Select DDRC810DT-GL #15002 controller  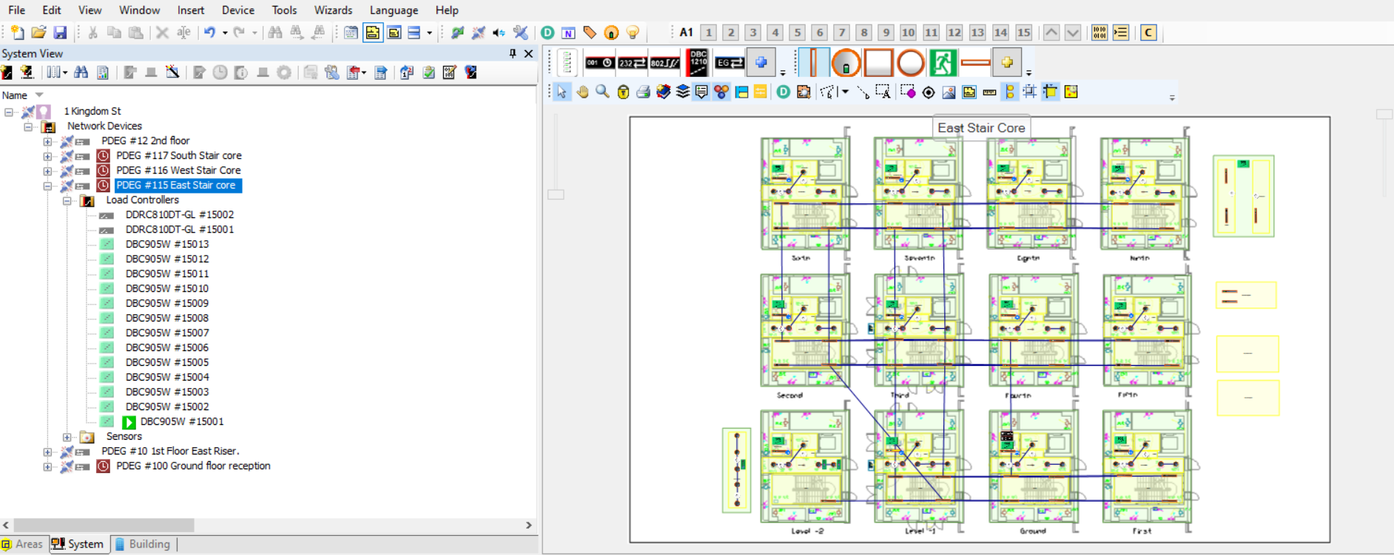pyautogui.click(x=180, y=214)
